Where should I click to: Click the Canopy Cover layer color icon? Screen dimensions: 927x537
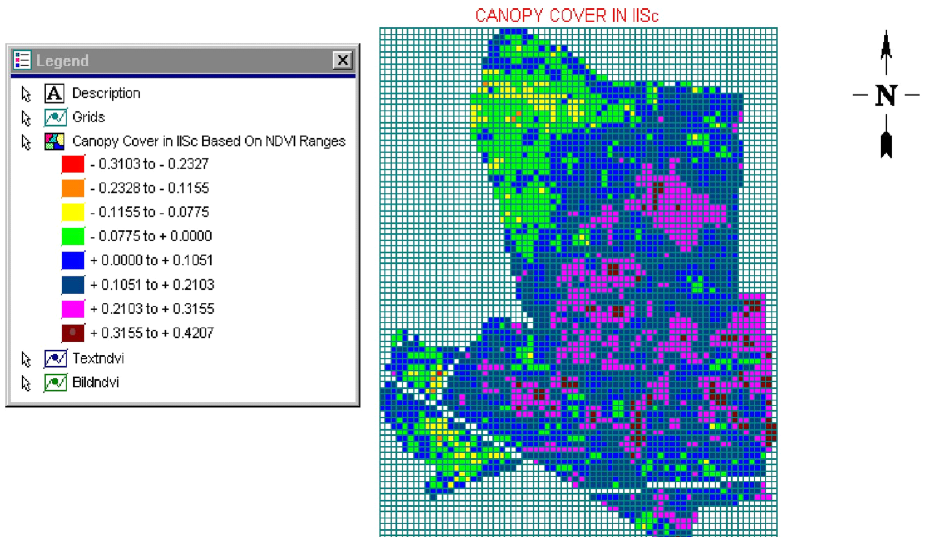[54, 141]
